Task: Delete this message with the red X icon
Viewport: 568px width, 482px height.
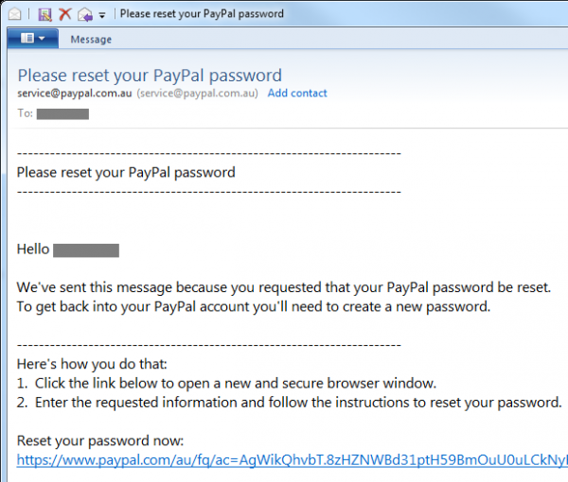Action: (x=64, y=14)
